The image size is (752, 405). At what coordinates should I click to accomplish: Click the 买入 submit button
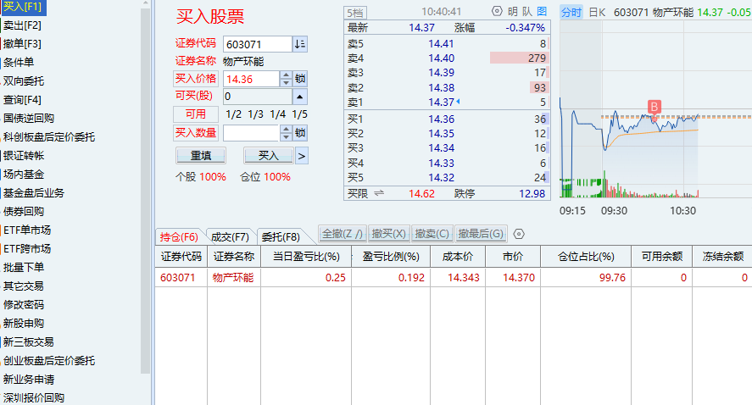pyautogui.click(x=269, y=156)
